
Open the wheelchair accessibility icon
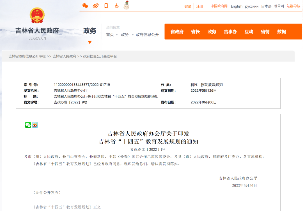click(117, 6)
